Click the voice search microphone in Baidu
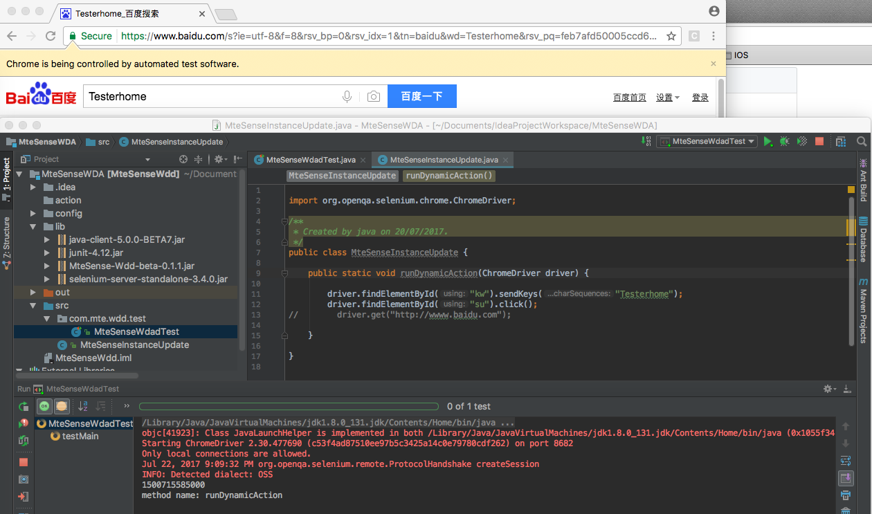The height and width of the screenshot is (514, 872). click(x=347, y=97)
